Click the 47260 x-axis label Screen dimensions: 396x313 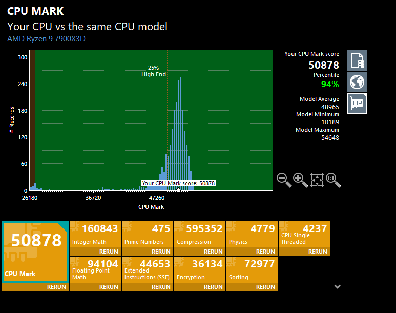click(x=157, y=198)
